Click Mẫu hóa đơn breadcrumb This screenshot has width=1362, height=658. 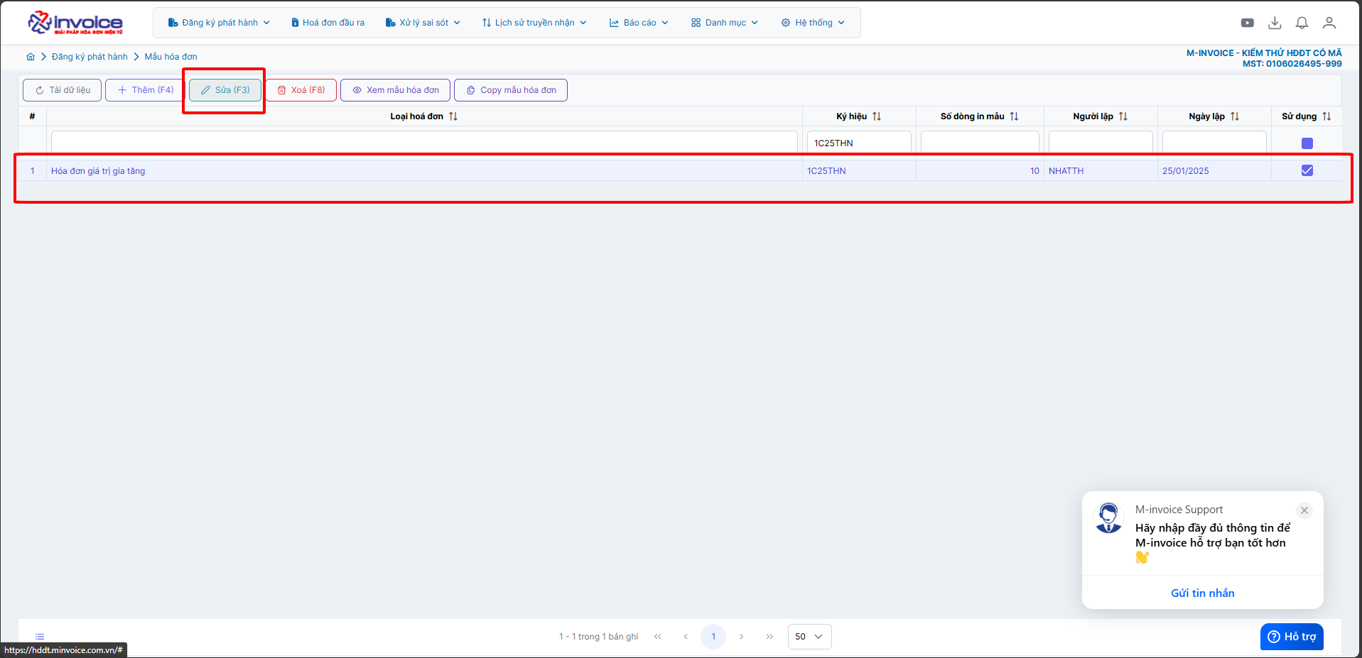pos(171,57)
